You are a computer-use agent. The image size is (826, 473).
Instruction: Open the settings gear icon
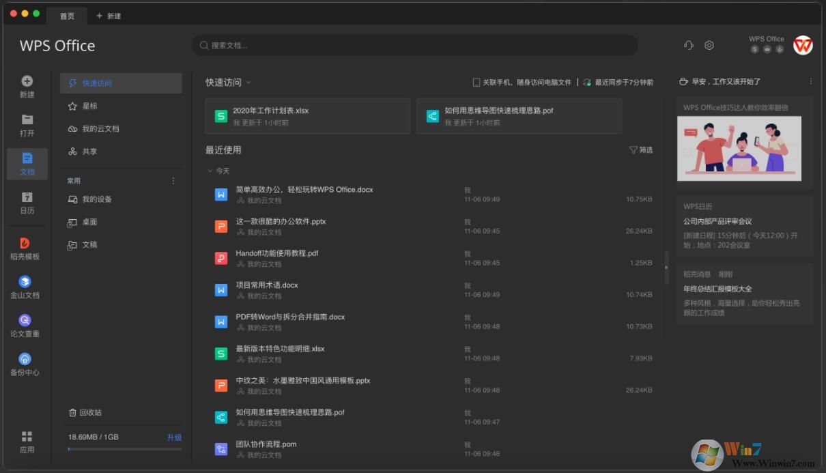(x=709, y=45)
